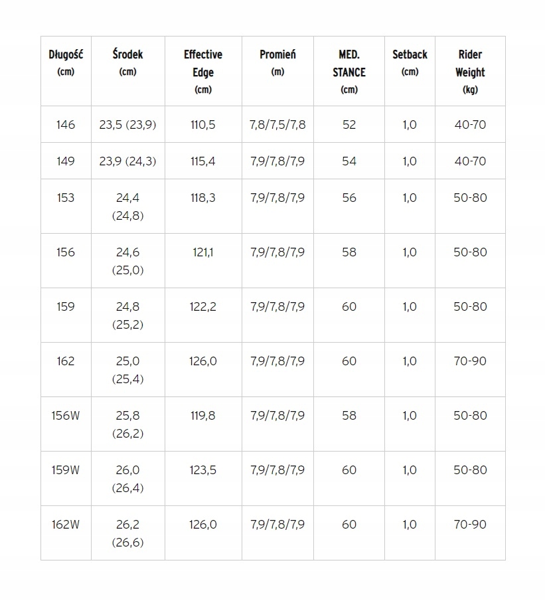Click the 7,8/7,5/7,8 radius value
The width and height of the screenshot is (545, 601).
pos(278,125)
